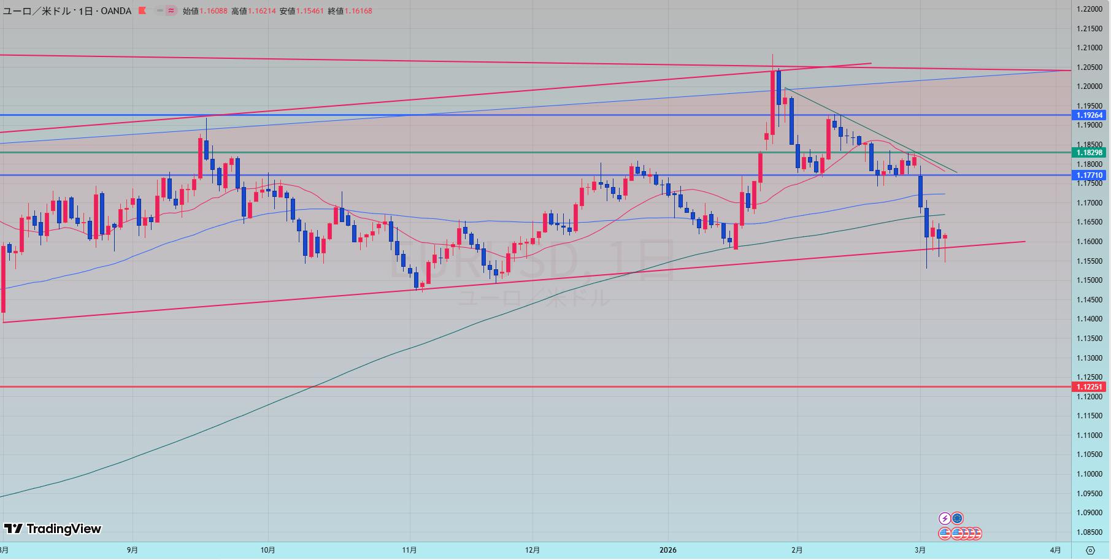Click the TradingView logo
Image resolution: width=1111 pixels, height=560 pixels.
(x=53, y=529)
